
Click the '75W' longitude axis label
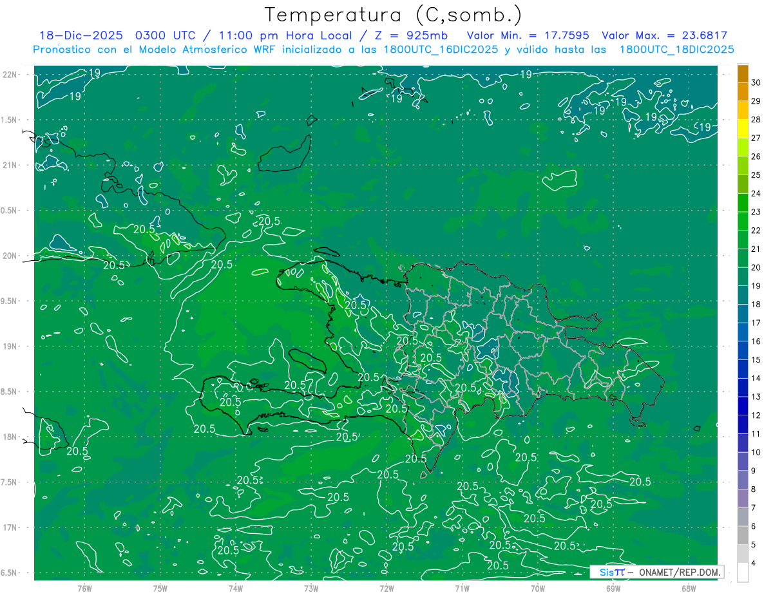point(160,588)
